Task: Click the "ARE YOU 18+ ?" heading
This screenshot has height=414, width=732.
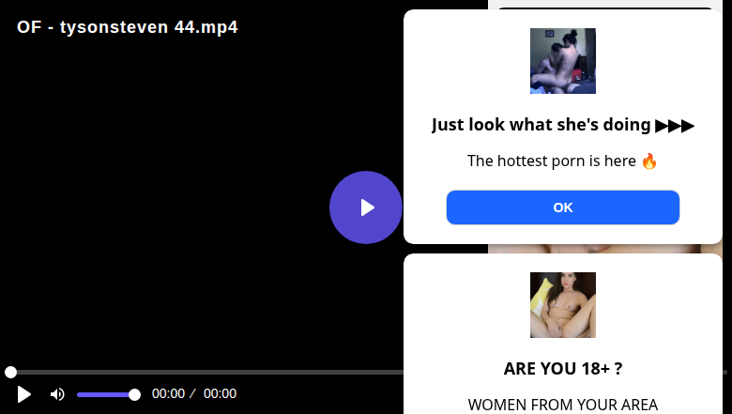Action: click(563, 369)
